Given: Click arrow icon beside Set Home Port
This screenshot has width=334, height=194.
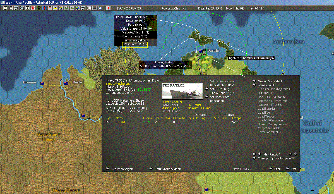Looking at the screenshot, I should click(x=206, y=97).
